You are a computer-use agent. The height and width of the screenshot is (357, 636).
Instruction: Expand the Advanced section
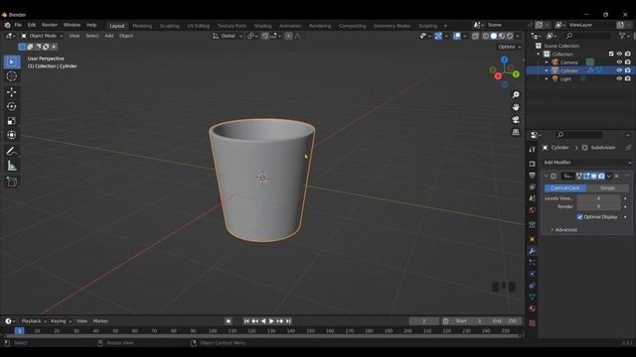pyautogui.click(x=563, y=229)
